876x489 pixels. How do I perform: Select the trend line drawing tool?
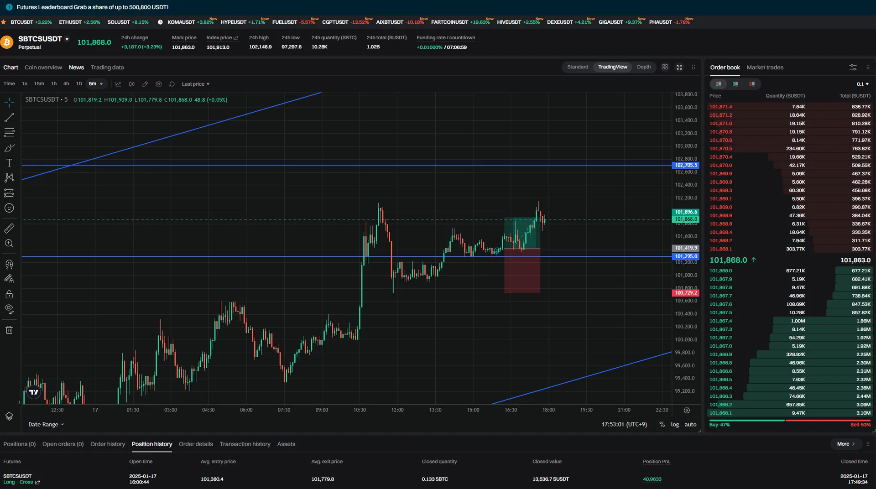coord(9,118)
